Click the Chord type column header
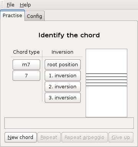 26,52
